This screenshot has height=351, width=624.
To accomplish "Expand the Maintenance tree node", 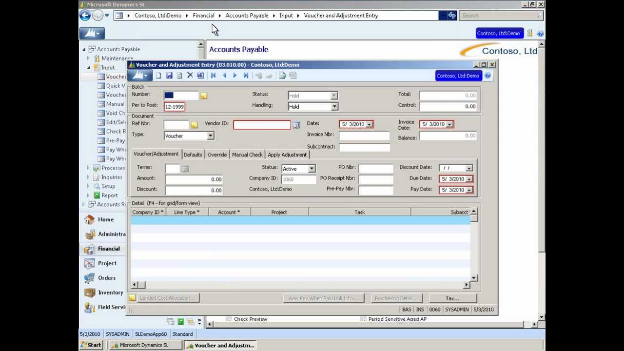I will coord(88,58).
